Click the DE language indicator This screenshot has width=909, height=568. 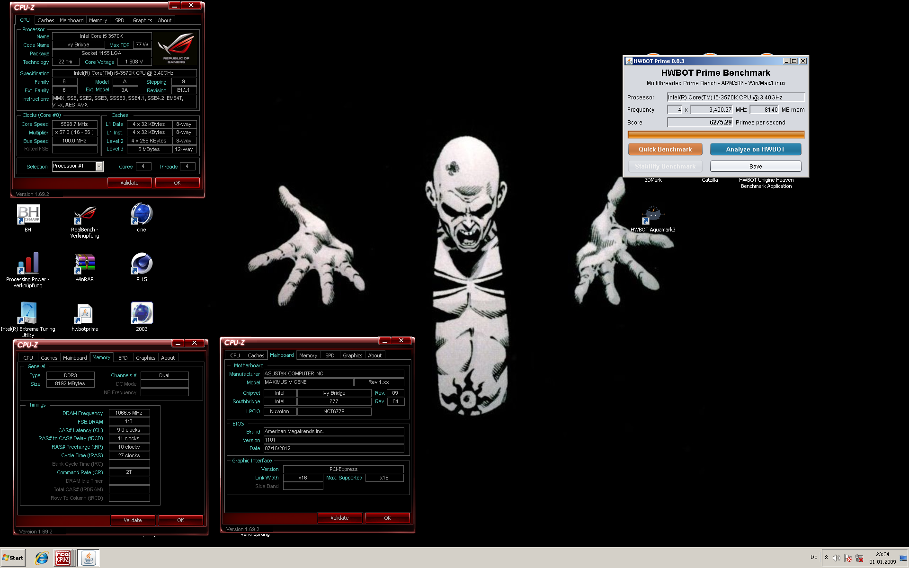click(x=814, y=557)
